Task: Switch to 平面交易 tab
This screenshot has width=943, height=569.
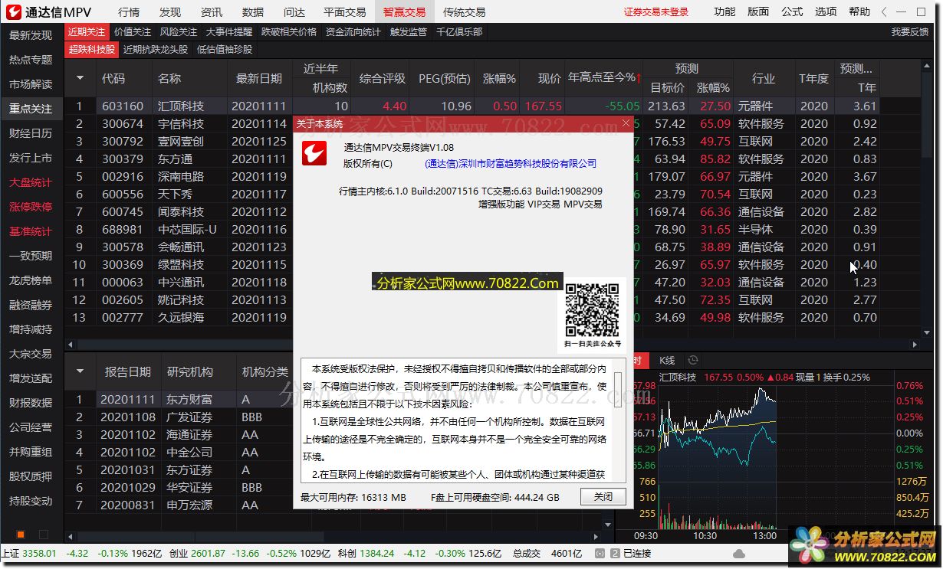Action: [x=344, y=12]
